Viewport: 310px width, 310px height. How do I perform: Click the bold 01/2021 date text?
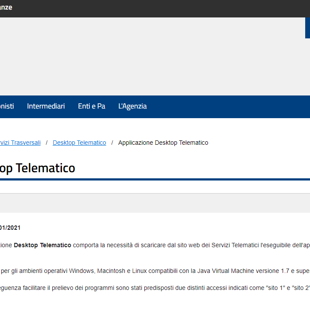pyautogui.click(x=10, y=228)
